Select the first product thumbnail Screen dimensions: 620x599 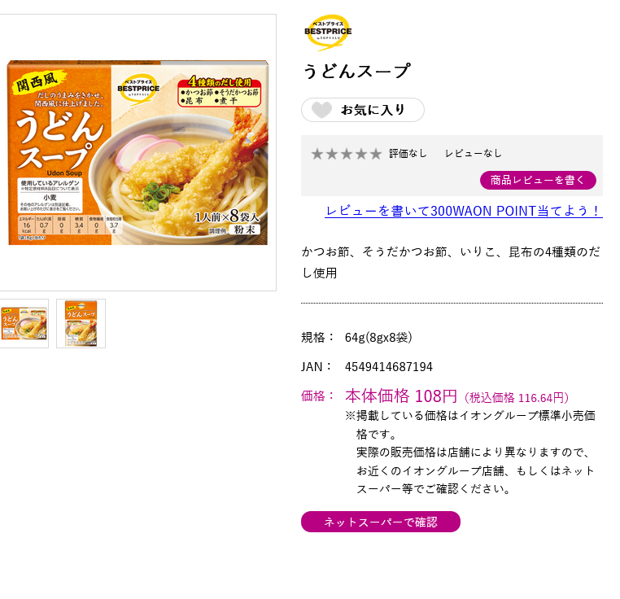point(24,323)
